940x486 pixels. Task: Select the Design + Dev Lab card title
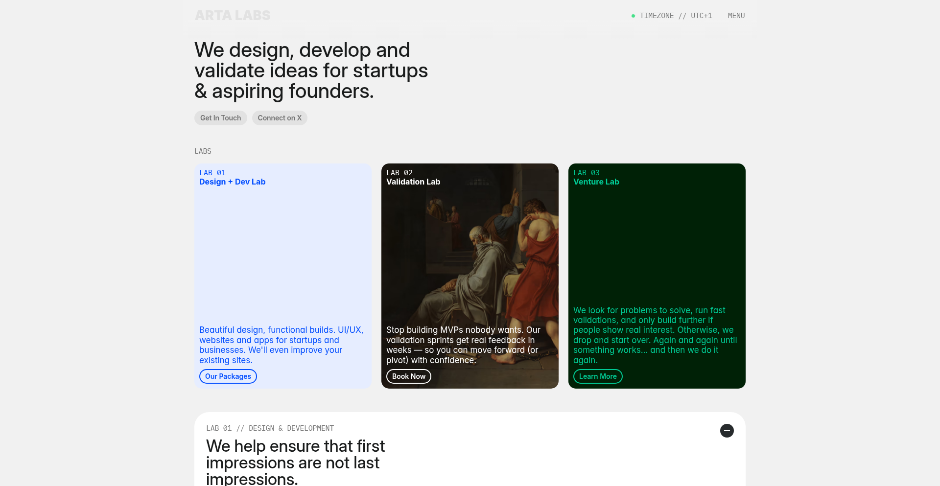[233, 182]
